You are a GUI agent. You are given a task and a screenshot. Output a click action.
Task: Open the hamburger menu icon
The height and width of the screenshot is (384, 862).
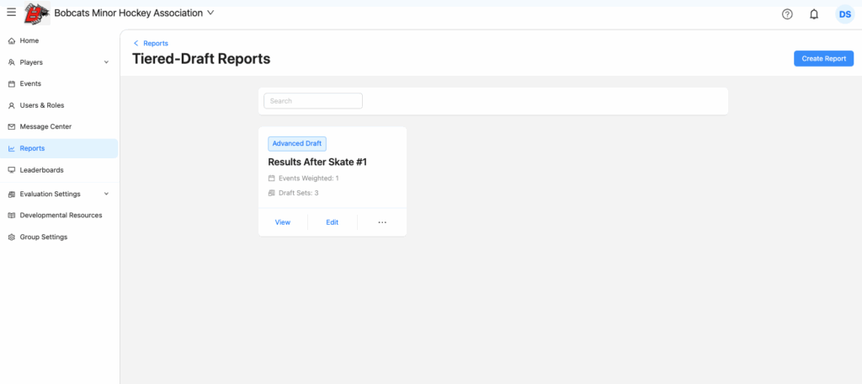[11, 13]
